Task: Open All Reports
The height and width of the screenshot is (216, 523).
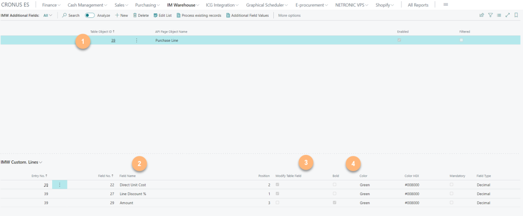Action: [x=418, y=5]
